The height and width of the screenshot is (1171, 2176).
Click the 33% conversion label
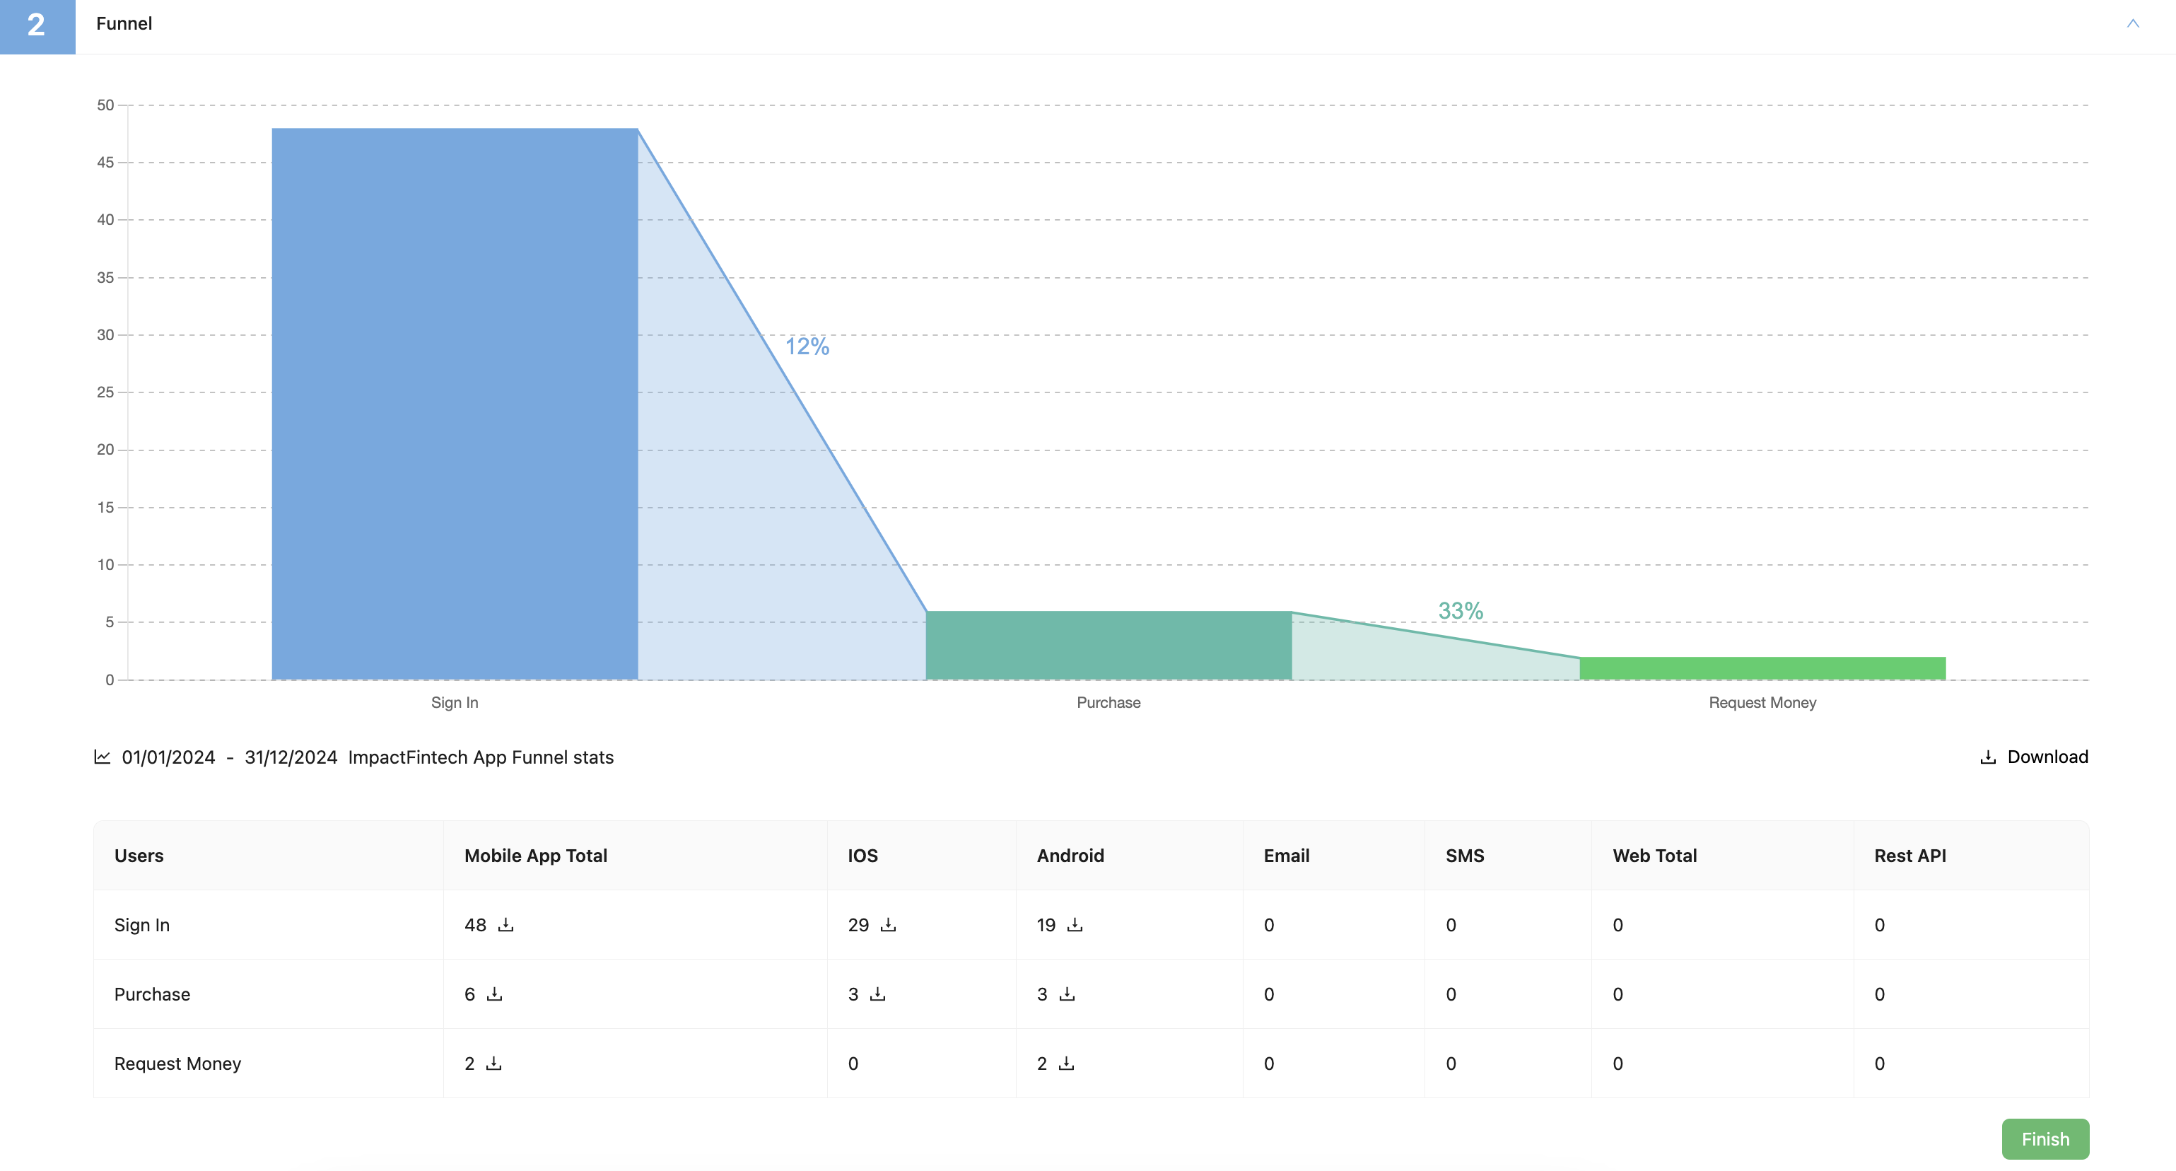tap(1461, 610)
